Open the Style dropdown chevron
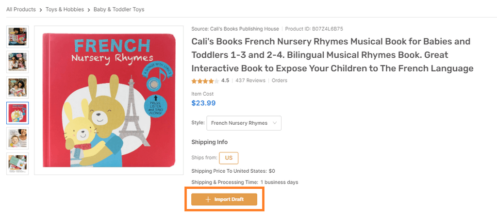The height and width of the screenshot is (214, 497). point(275,123)
